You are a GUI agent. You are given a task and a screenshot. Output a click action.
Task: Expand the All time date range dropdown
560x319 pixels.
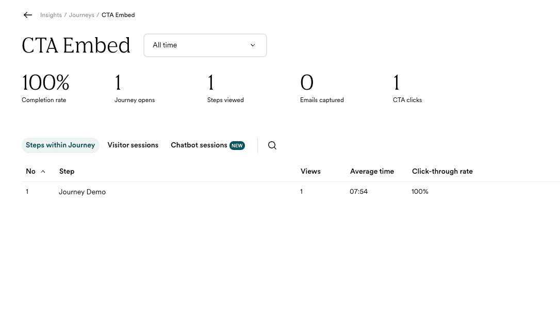tap(205, 45)
